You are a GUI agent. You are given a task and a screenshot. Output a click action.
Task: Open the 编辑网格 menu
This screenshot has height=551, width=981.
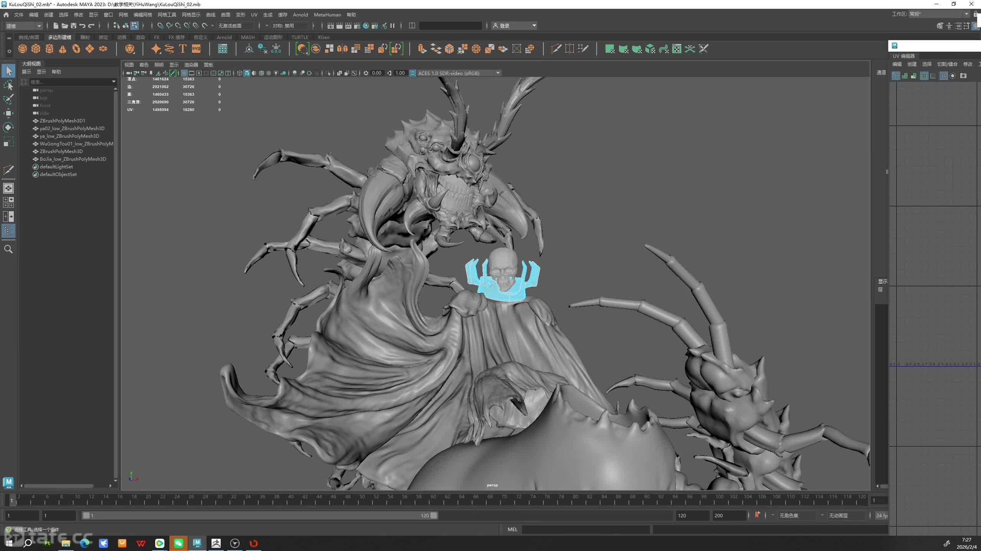pos(143,15)
